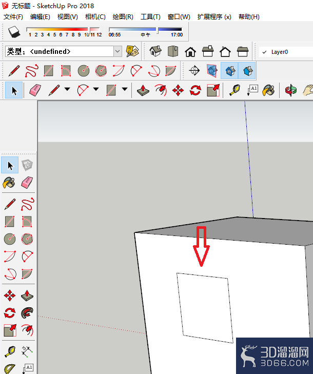Select the rectangle face on the box
Image resolution: width=313 pixels, height=374 pixels.
click(205, 308)
